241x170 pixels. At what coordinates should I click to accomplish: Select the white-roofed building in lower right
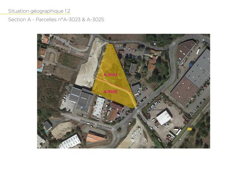pyautogui.click(x=164, y=117)
